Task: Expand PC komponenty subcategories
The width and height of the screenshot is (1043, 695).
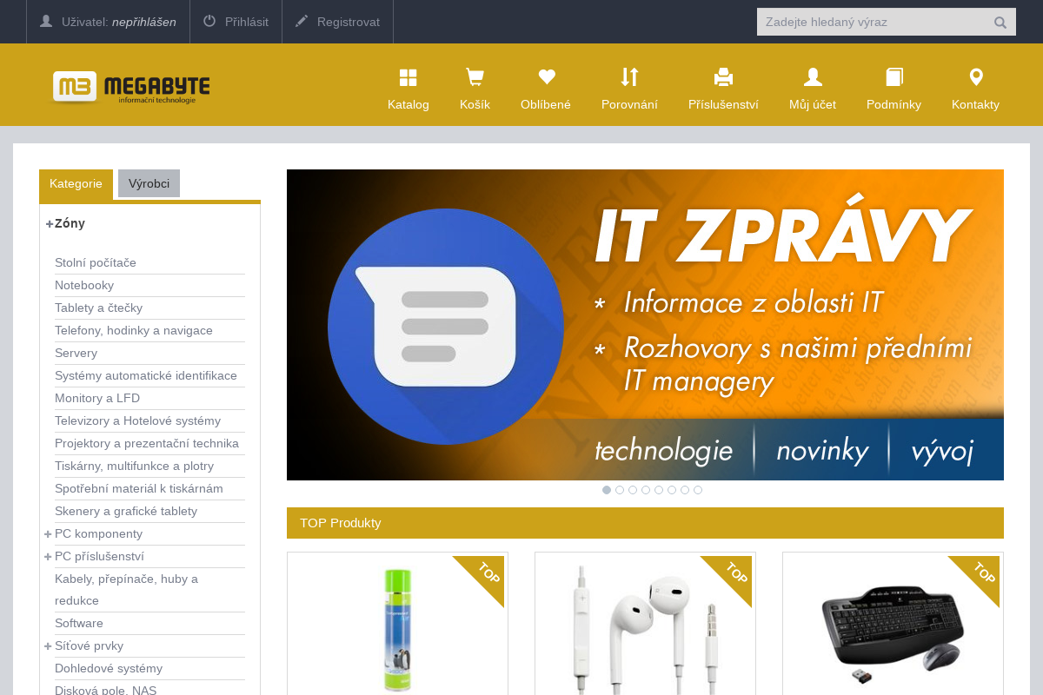Action: (x=47, y=533)
